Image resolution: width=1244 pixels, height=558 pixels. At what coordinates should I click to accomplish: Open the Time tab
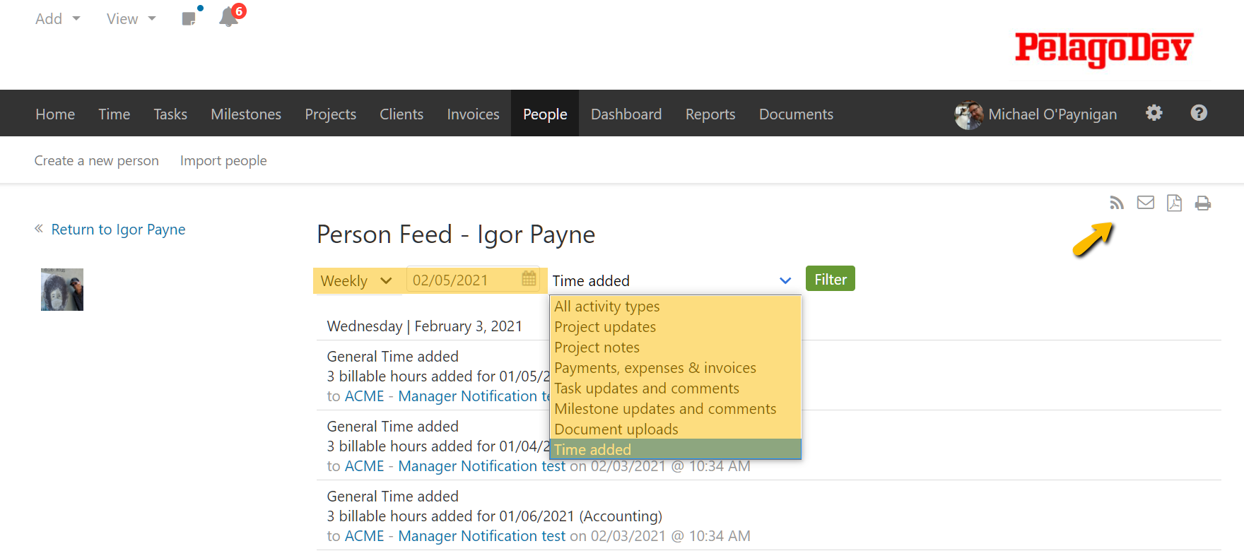pos(114,114)
